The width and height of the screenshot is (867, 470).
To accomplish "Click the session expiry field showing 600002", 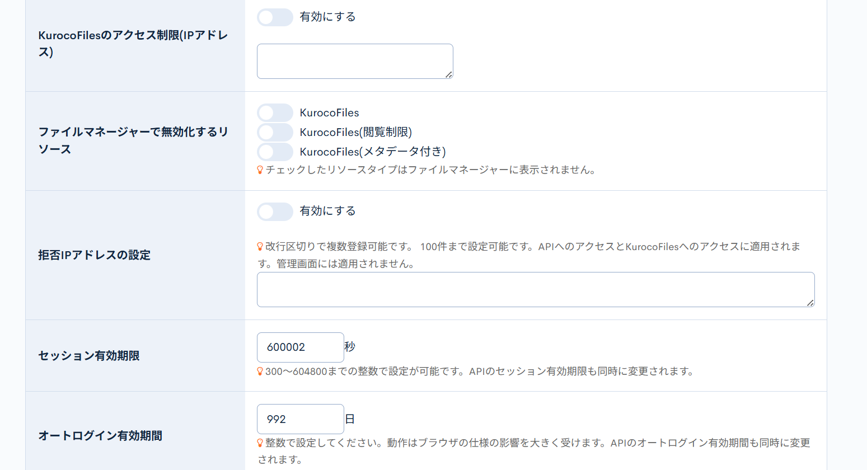I will 300,347.
